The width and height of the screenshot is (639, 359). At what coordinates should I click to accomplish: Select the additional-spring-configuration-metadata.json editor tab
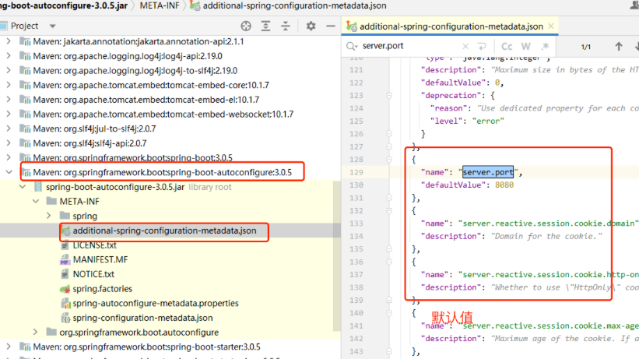point(451,26)
